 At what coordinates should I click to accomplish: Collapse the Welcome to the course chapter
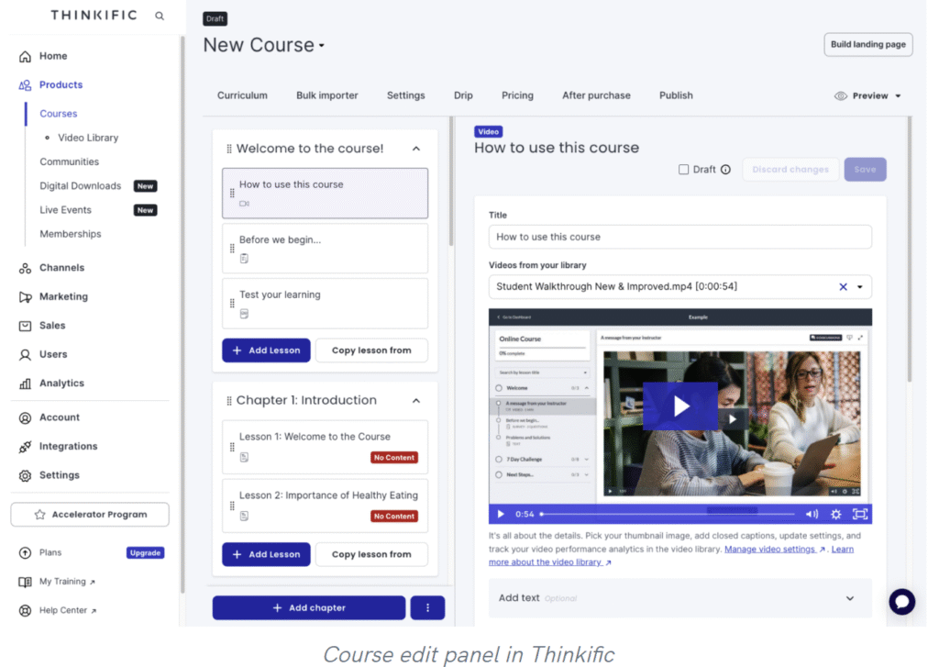416,149
